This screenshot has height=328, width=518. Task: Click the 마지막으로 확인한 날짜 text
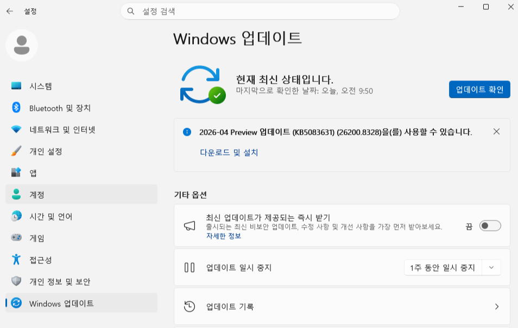[x=304, y=91]
